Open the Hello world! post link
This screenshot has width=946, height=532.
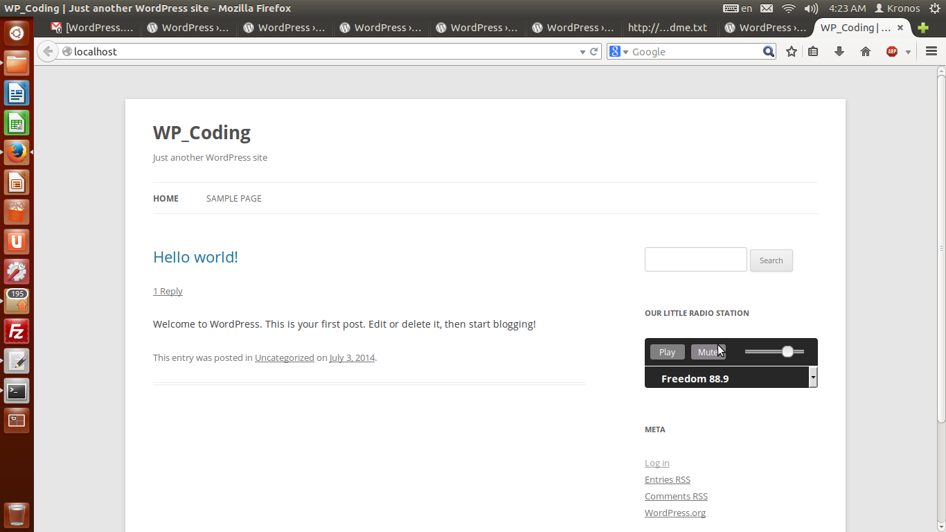(195, 257)
